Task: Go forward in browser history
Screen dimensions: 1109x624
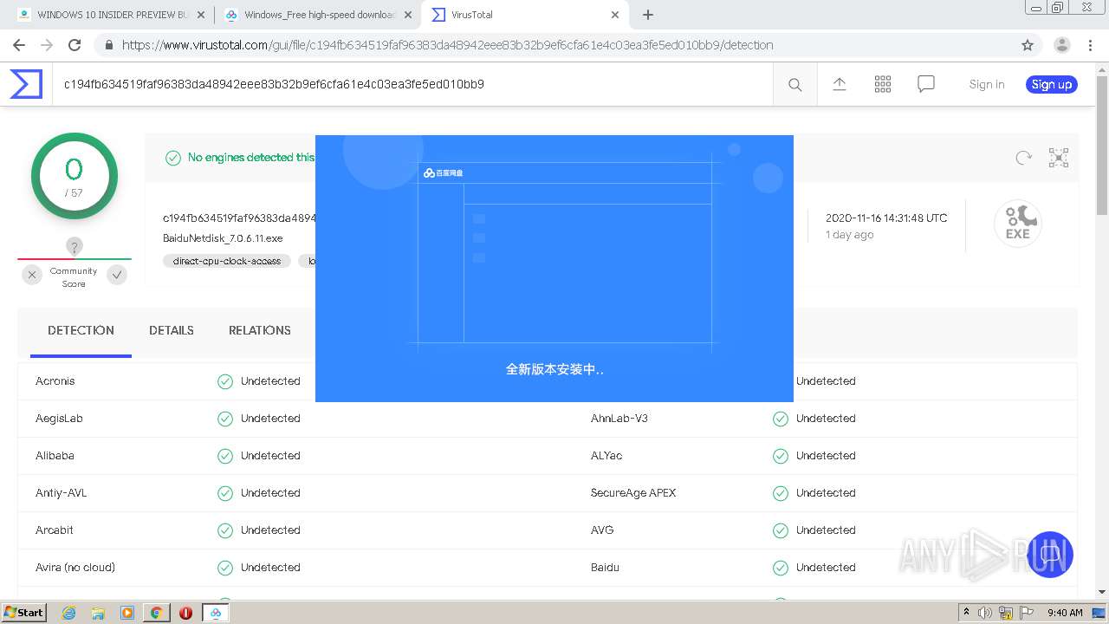Action: [x=47, y=45]
